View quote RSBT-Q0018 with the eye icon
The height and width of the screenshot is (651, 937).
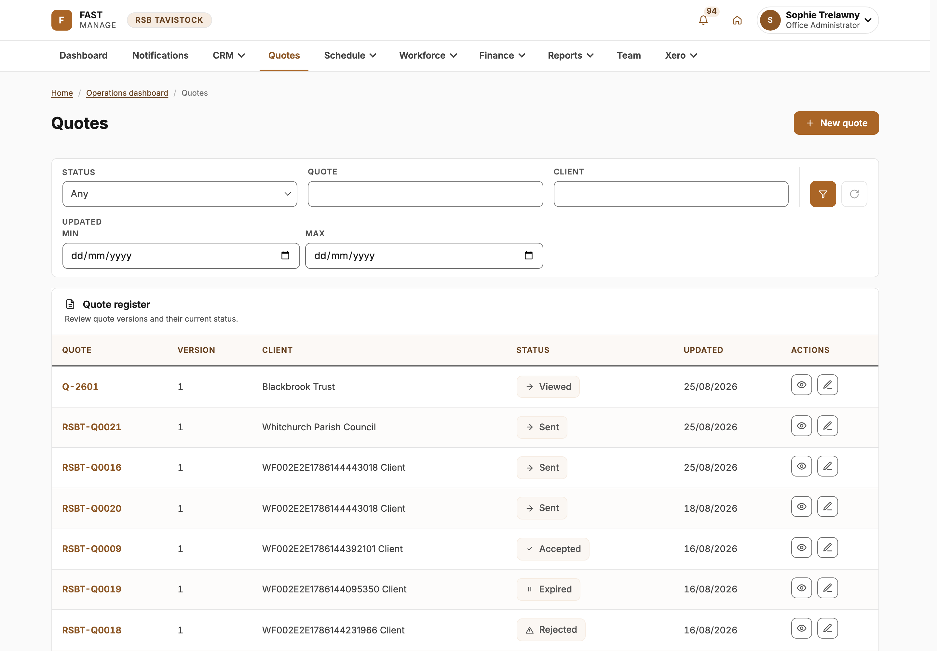pos(801,629)
